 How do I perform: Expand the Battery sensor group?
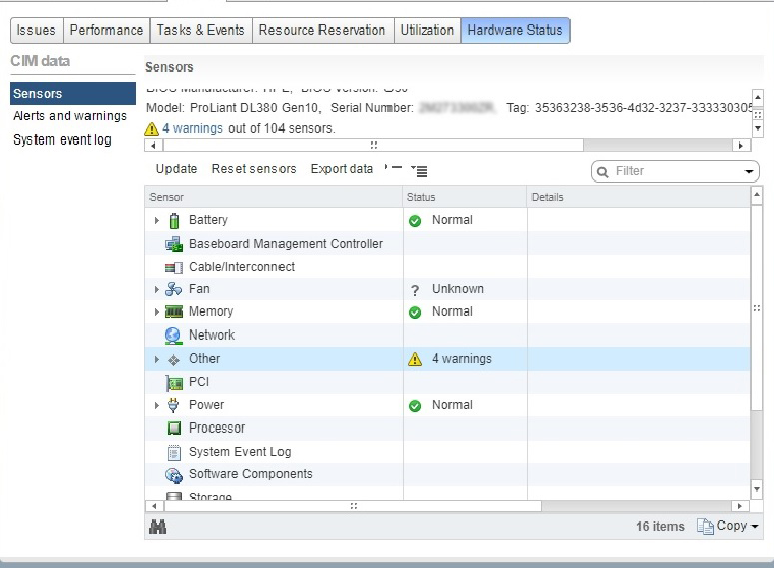click(x=156, y=220)
